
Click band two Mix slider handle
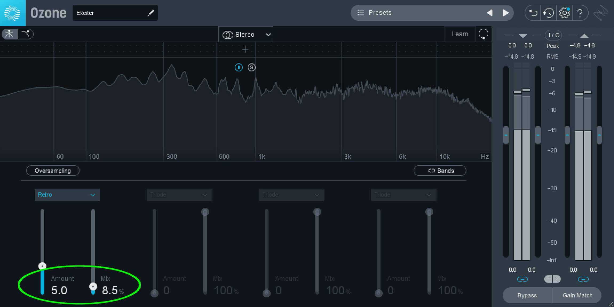(205, 212)
